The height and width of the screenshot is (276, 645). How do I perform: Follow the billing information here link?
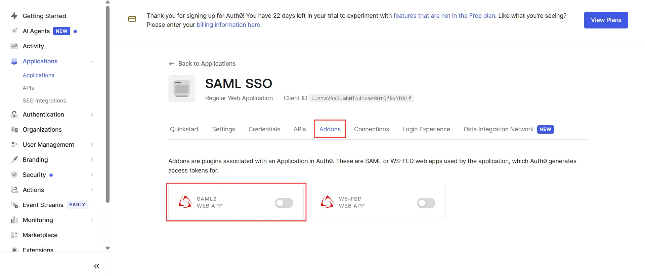(x=228, y=25)
